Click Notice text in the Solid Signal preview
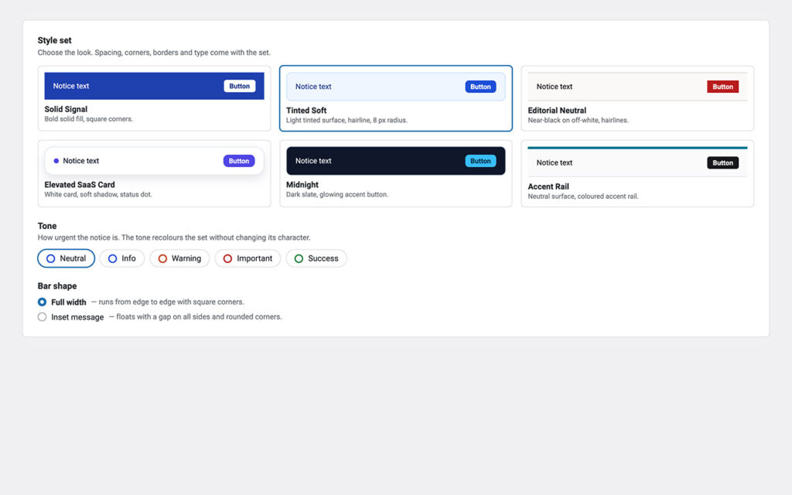792x495 pixels. [70, 86]
